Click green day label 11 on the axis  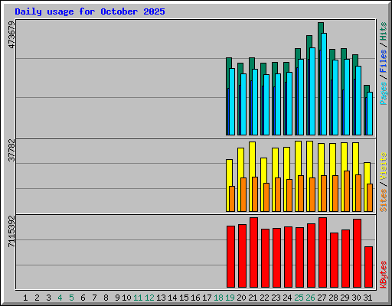[138, 298]
